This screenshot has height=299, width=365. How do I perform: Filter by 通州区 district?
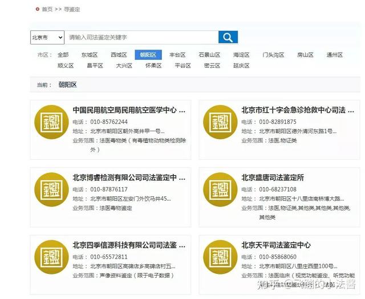click(x=334, y=55)
